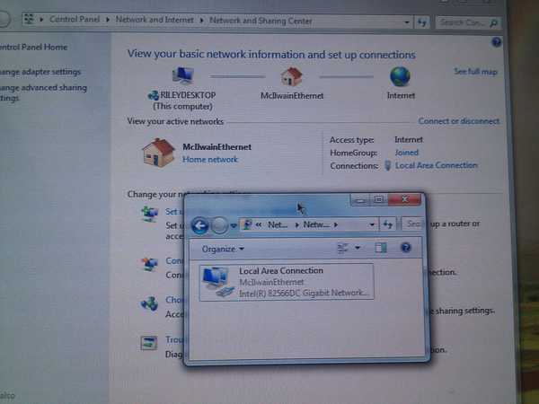
Task: Click the Control Panel icon in the address bar
Action: (x=30, y=19)
